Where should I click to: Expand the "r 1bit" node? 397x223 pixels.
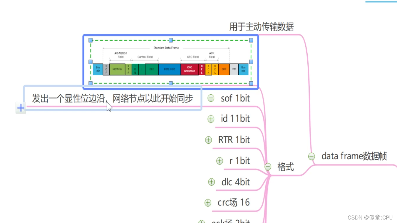[x=219, y=161]
